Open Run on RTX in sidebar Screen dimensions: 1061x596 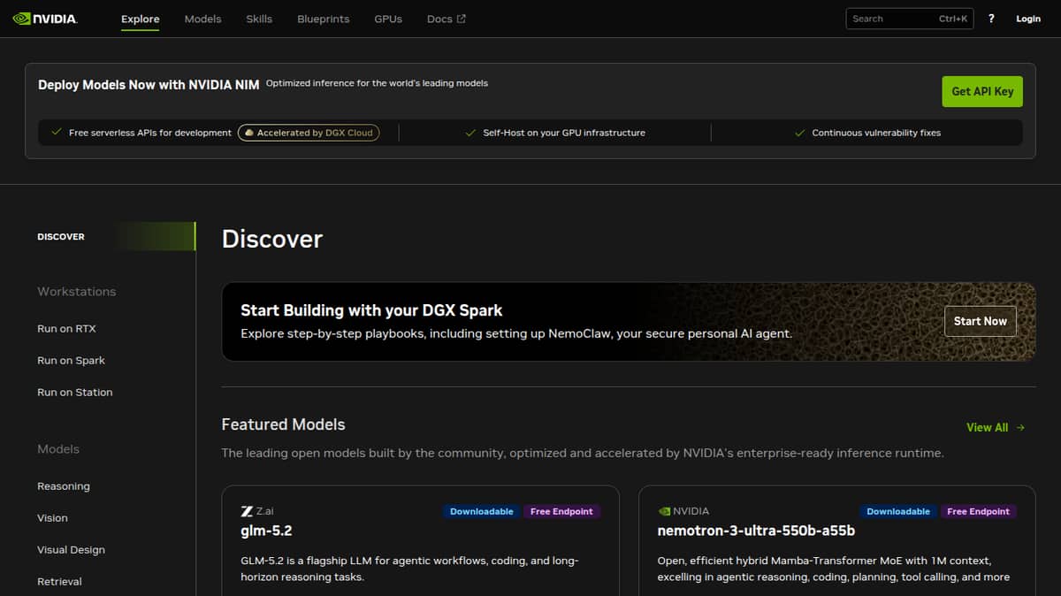[x=66, y=329]
